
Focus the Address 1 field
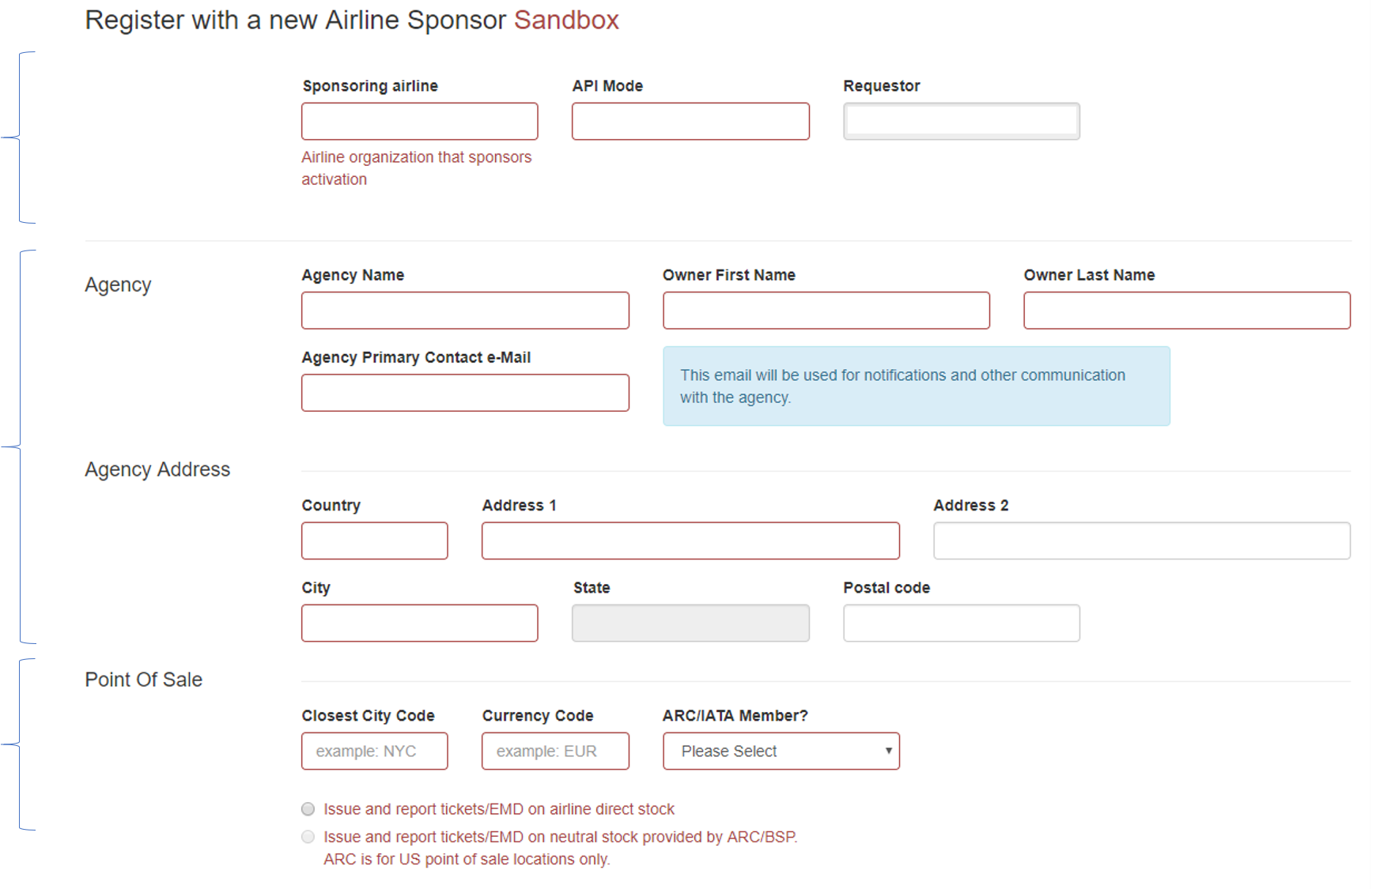pos(690,541)
